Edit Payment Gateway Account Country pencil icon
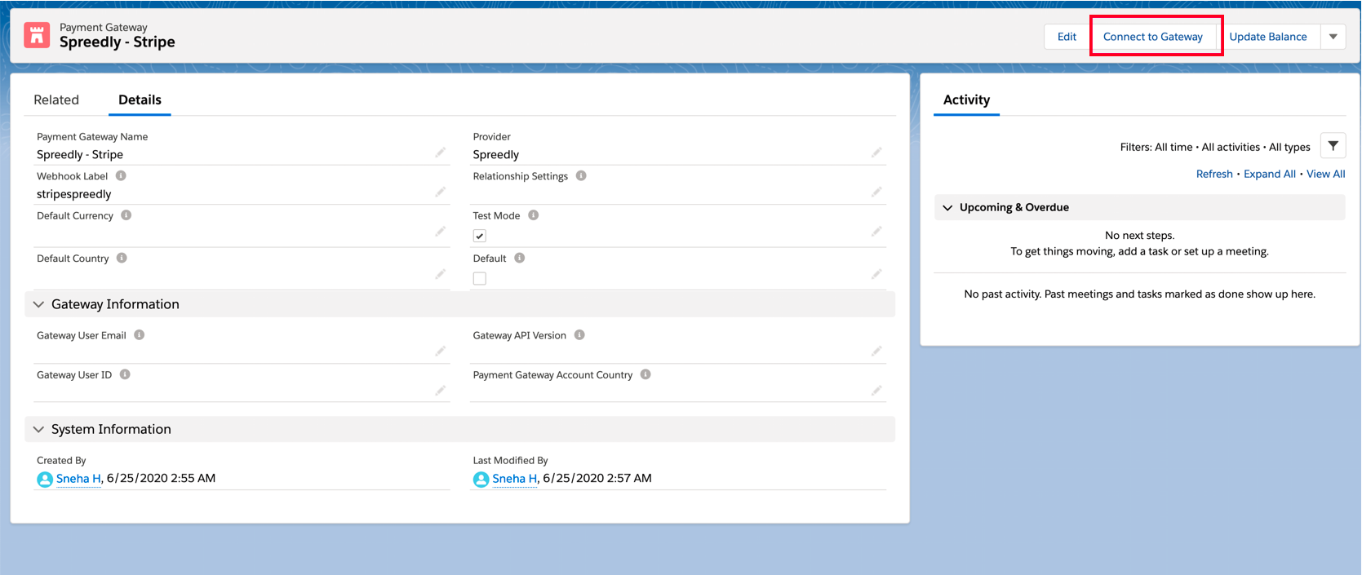This screenshot has width=1362, height=575. (x=876, y=391)
